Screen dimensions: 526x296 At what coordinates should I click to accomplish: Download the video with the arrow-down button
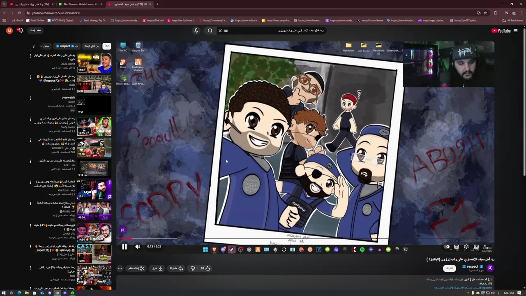[x=157, y=268]
